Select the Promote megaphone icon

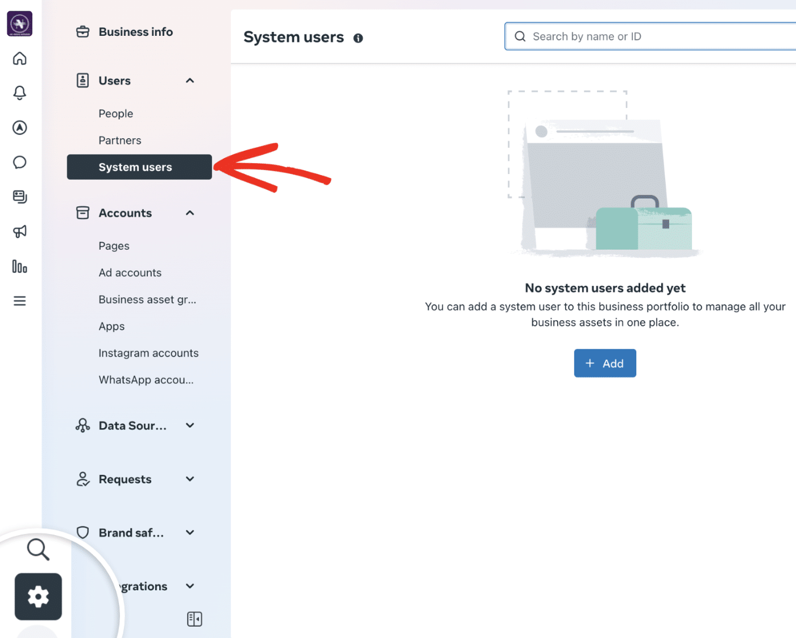click(x=19, y=231)
